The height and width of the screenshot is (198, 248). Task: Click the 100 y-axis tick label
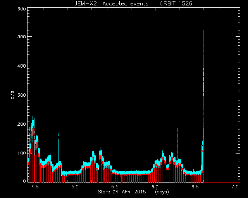22,153
